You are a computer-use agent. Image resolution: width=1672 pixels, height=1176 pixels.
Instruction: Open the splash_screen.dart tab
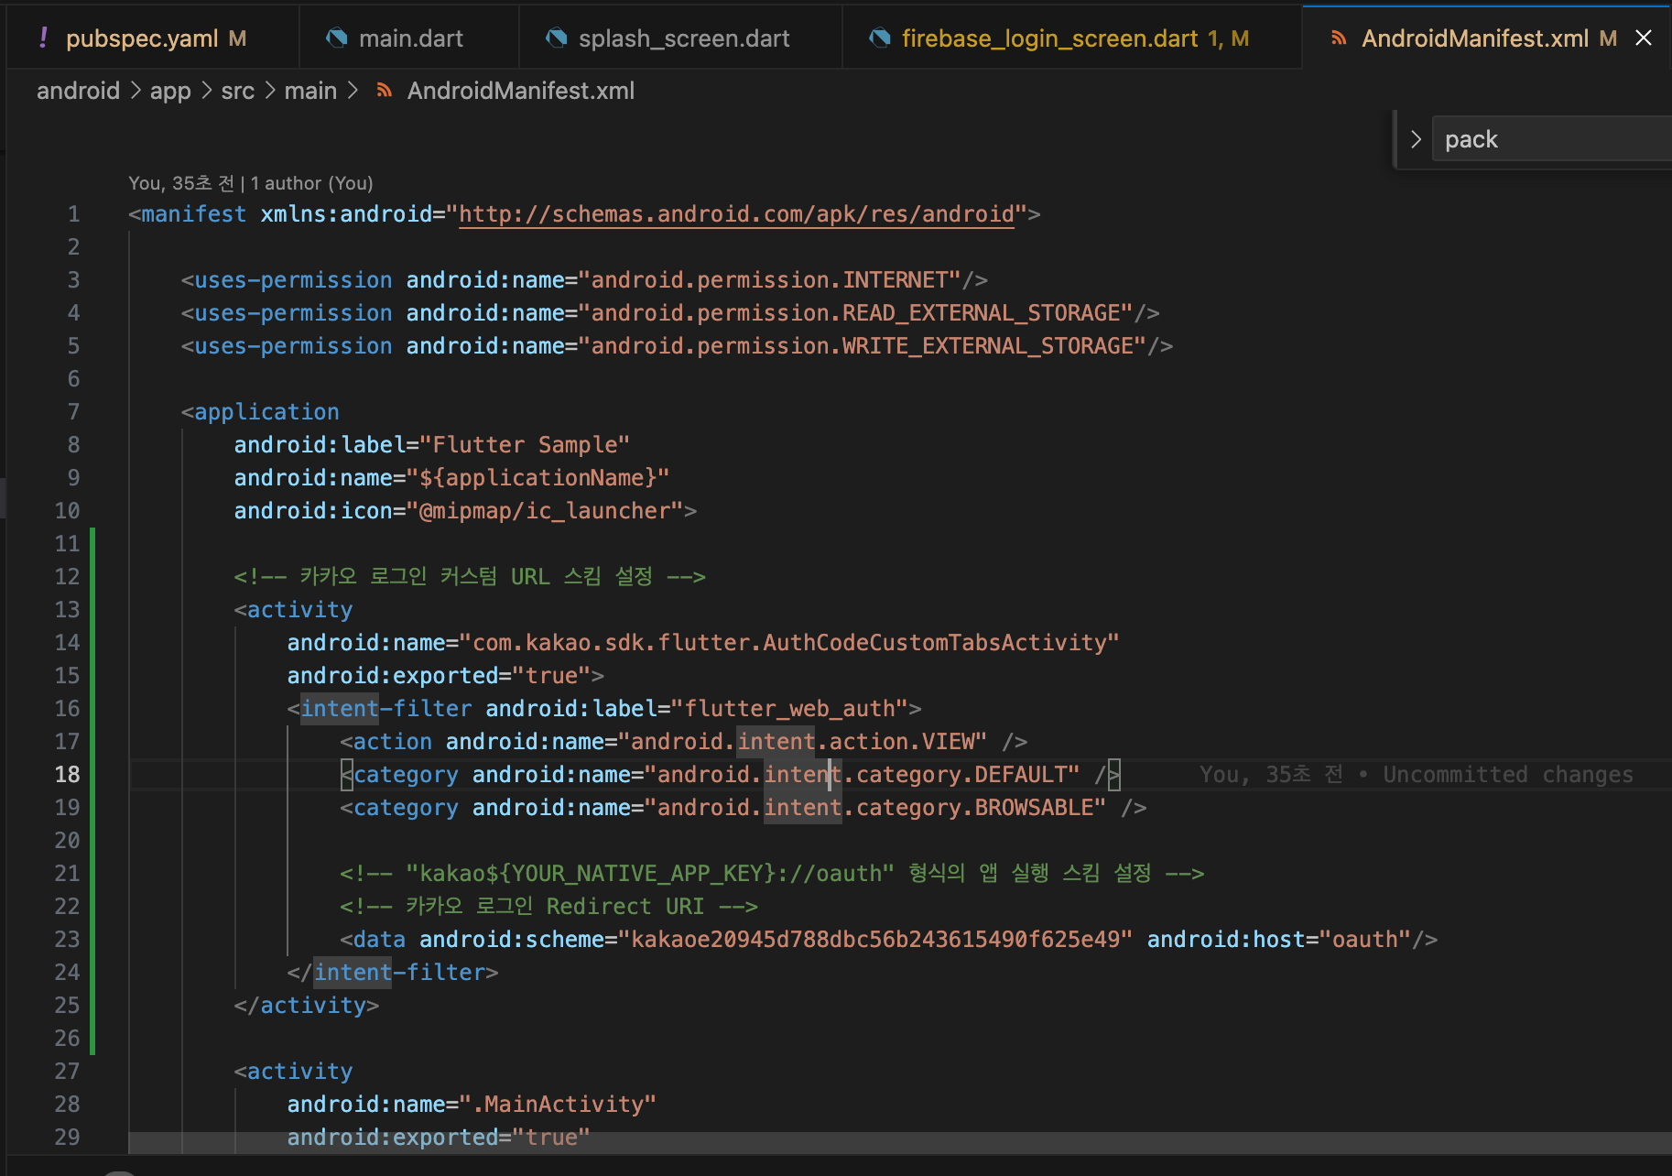click(x=680, y=38)
